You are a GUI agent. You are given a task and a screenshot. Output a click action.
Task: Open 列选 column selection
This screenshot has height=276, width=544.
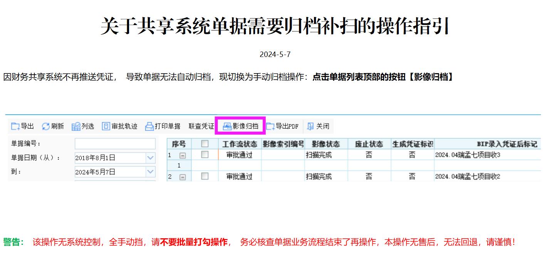pos(76,126)
